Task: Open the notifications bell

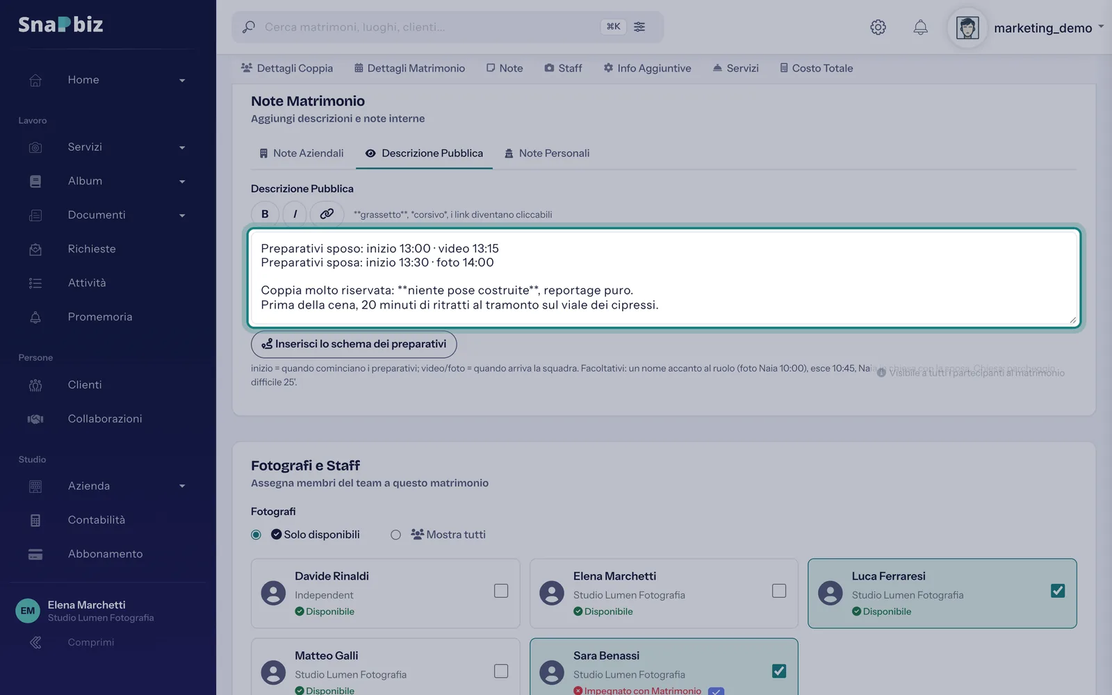Action: click(920, 27)
